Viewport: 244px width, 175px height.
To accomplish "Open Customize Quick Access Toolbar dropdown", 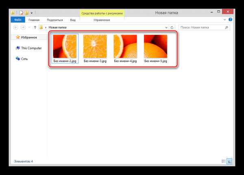I will [32, 13].
